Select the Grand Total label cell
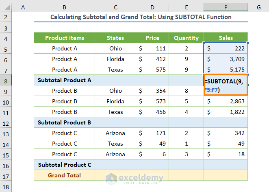Image resolution: width=269 pixels, height=192 pixels. click(65, 175)
